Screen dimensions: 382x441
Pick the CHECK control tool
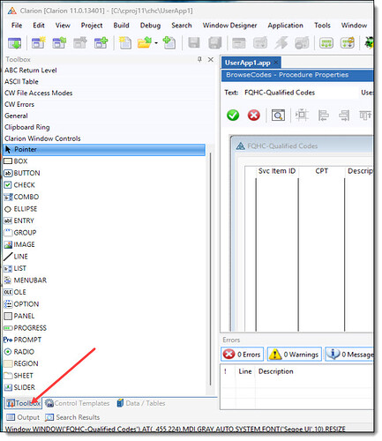click(19, 185)
